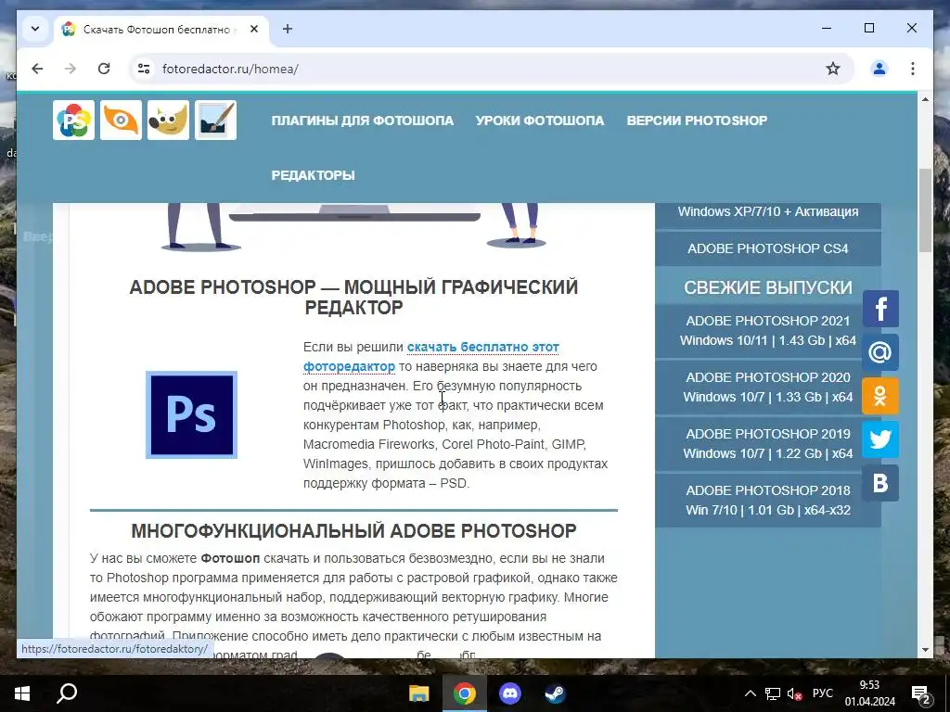
Task: Close the Скачать Фотошоп бесплатно tab
Action: click(254, 29)
